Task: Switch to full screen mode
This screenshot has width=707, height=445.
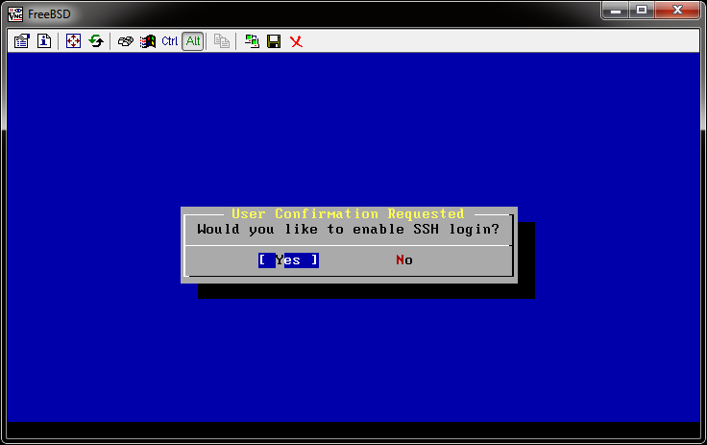Action: tap(73, 41)
